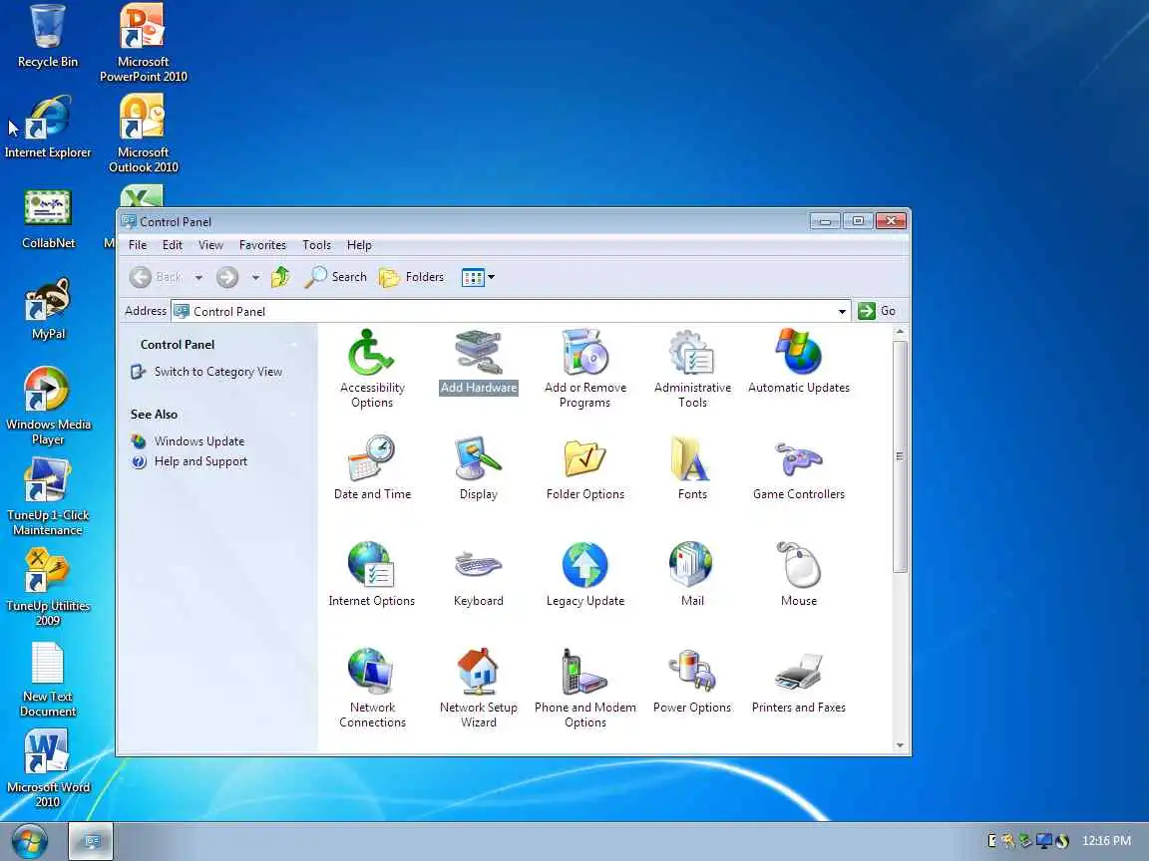Click the Back toolbar button
This screenshot has height=861, width=1149.
(156, 277)
